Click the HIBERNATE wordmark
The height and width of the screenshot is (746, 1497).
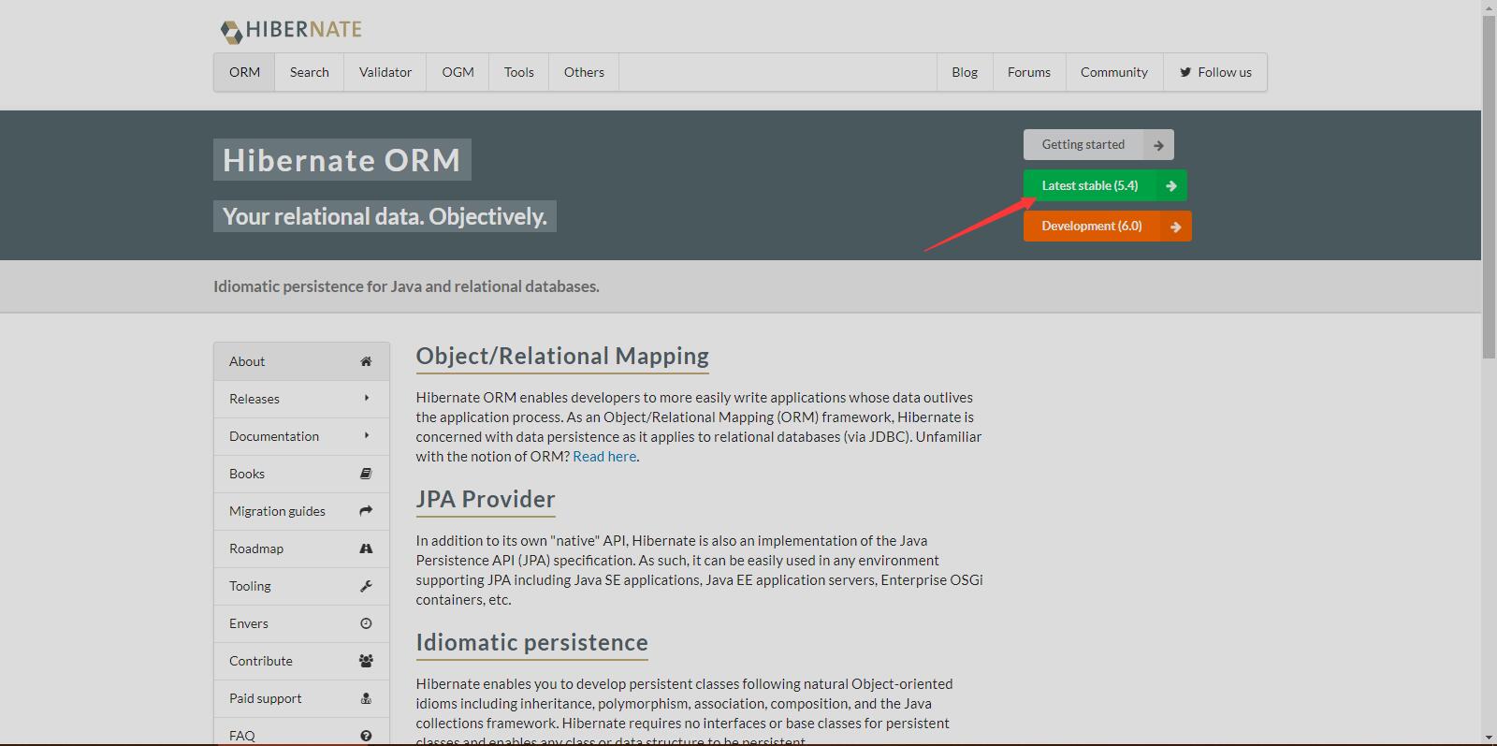[304, 30]
